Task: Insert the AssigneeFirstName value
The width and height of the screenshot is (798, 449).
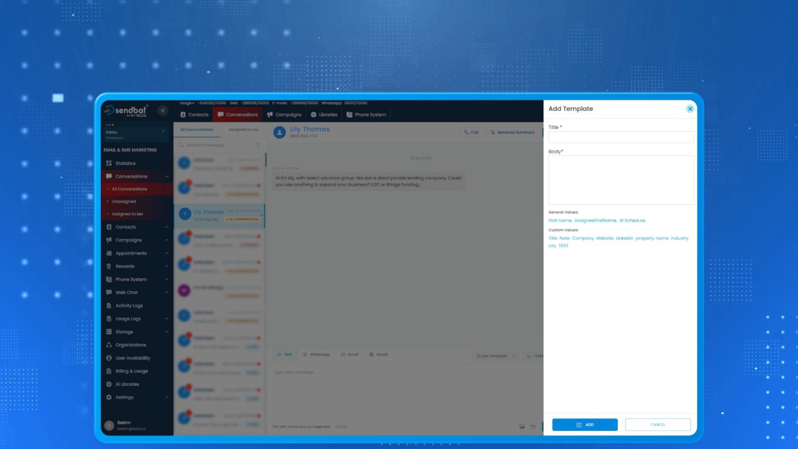Action: 595,221
